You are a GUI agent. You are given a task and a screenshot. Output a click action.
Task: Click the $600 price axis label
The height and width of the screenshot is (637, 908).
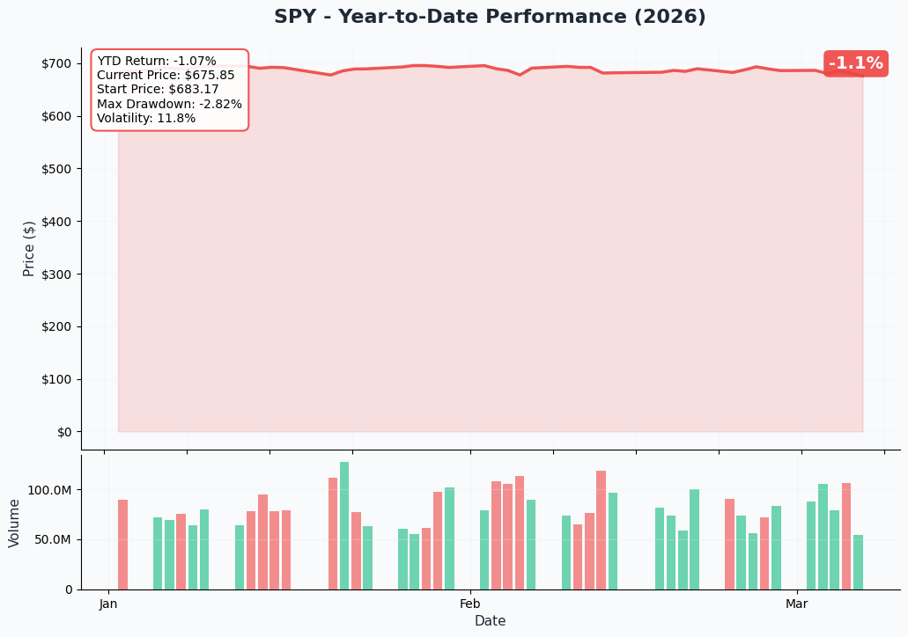[x=56, y=116]
